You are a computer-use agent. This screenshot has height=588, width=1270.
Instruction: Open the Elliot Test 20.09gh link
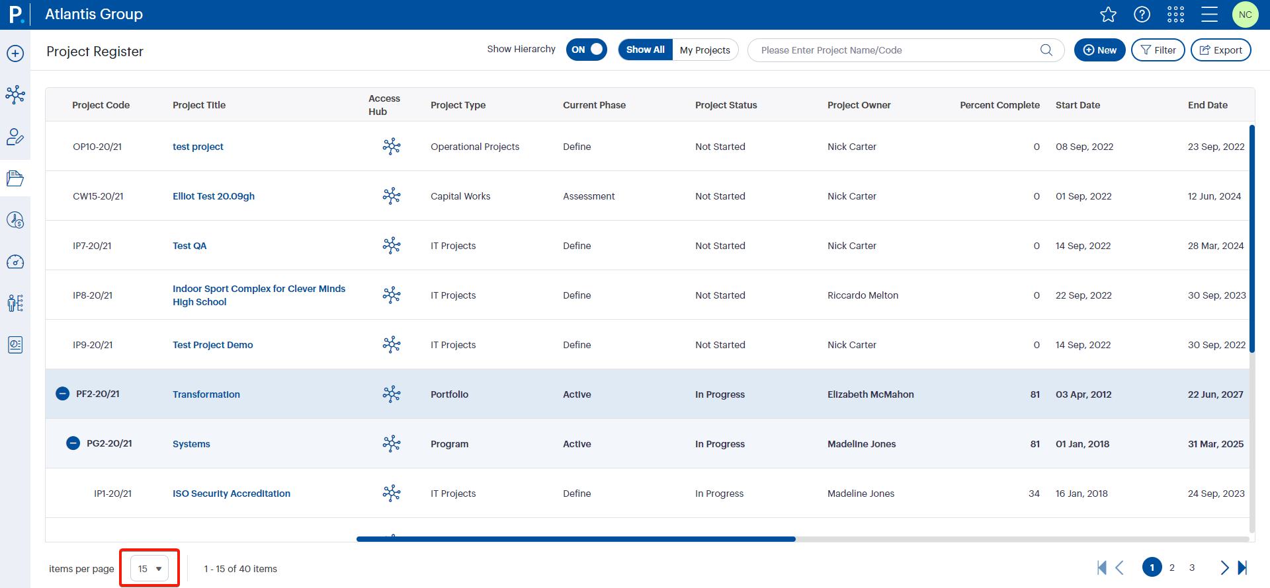[x=214, y=196]
